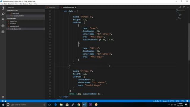Open Task View on the taskbar
This screenshot has width=190, height=107.
click(x=49, y=105)
